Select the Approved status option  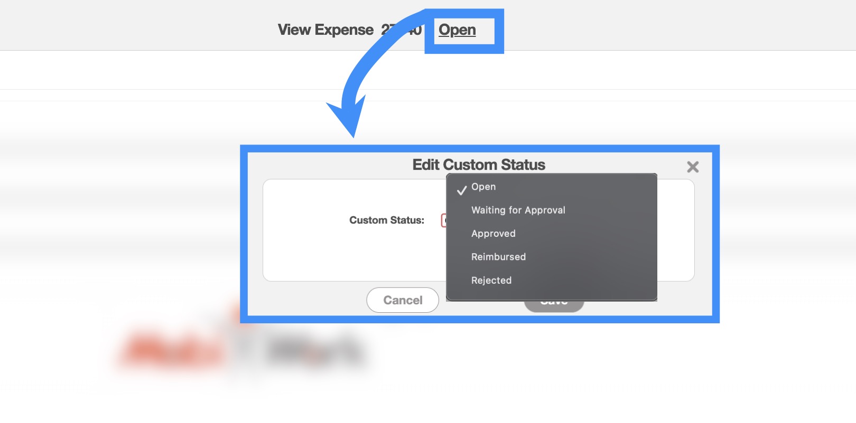(x=493, y=234)
